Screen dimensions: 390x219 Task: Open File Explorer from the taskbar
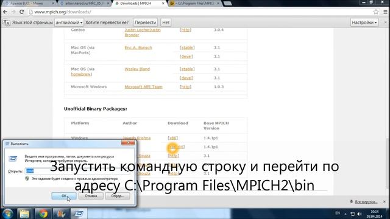pyautogui.click(x=24, y=214)
